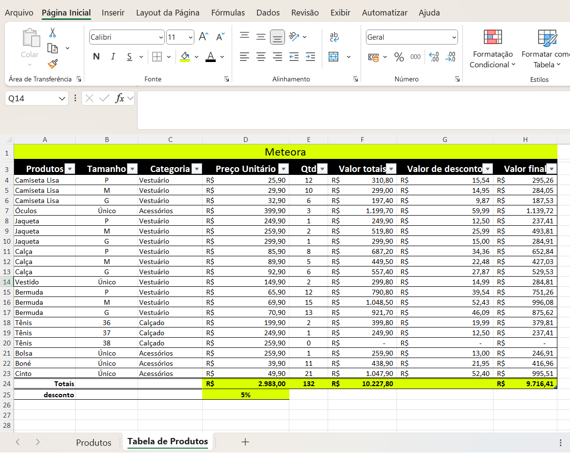This screenshot has height=453, width=570.
Task: Add a new sheet with plus button
Action: pyautogui.click(x=245, y=442)
